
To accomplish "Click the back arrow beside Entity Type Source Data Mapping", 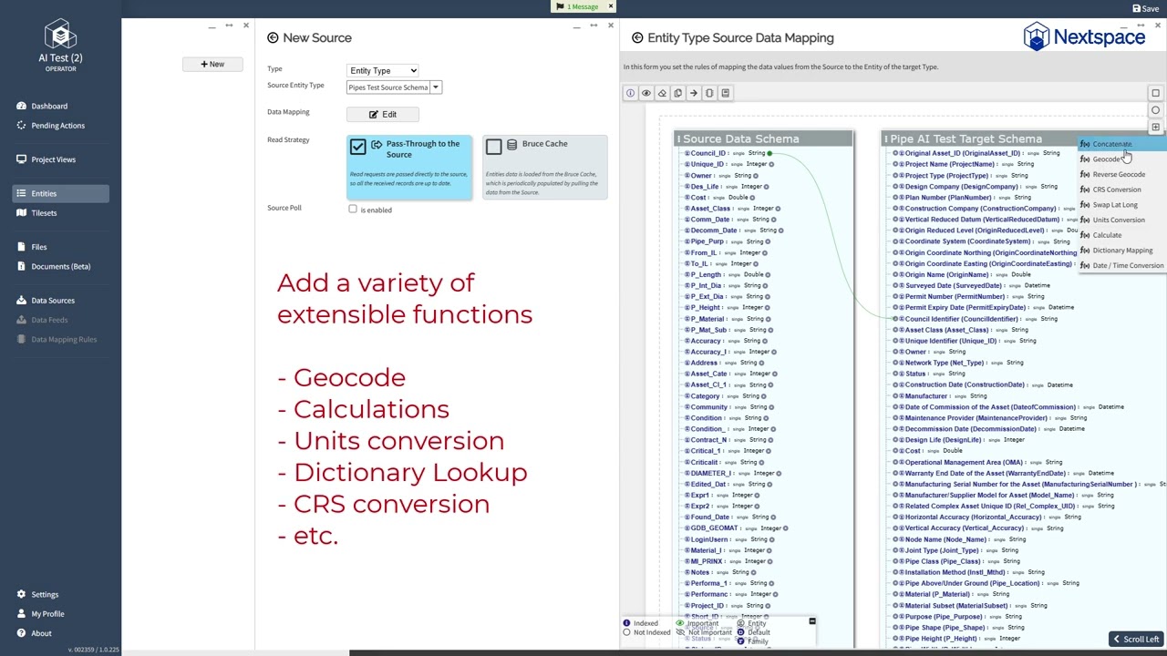I will click(x=637, y=37).
